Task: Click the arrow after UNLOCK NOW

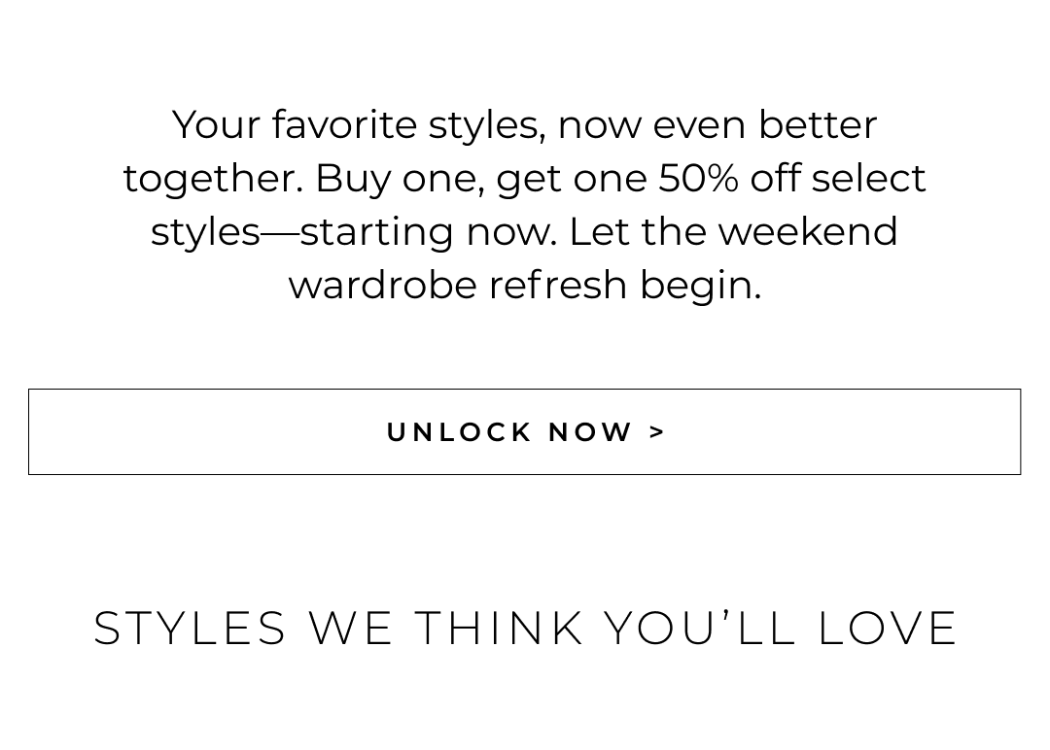Action: tap(657, 431)
